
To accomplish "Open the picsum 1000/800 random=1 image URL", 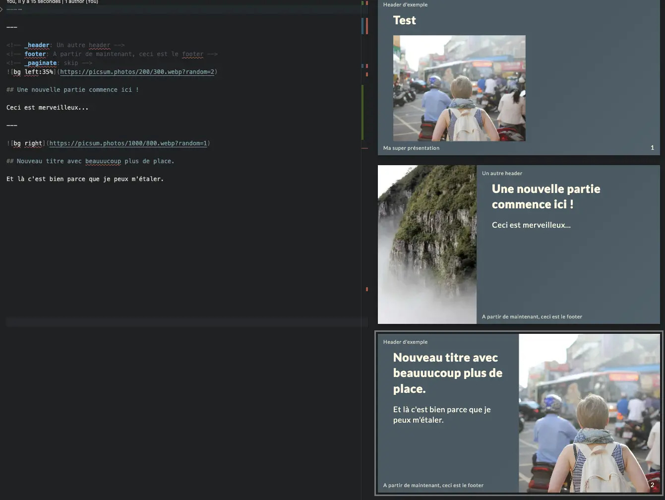I will [x=128, y=143].
